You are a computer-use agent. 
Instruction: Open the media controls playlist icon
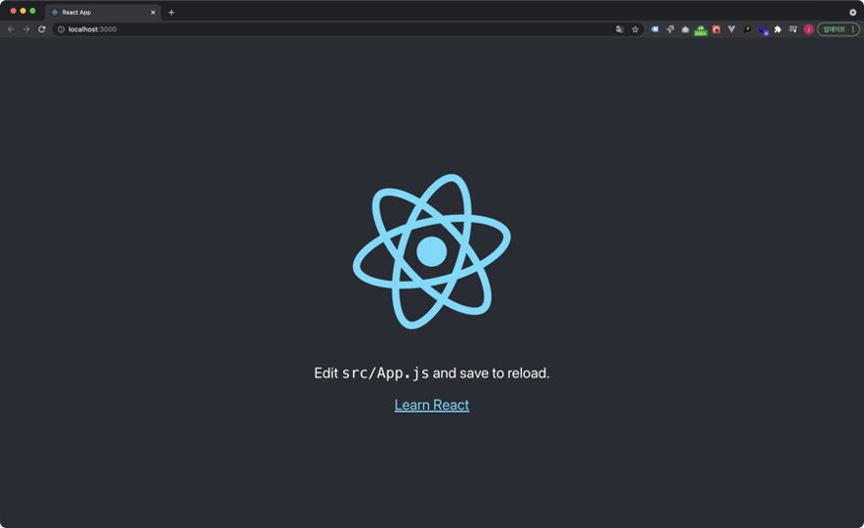(x=794, y=29)
